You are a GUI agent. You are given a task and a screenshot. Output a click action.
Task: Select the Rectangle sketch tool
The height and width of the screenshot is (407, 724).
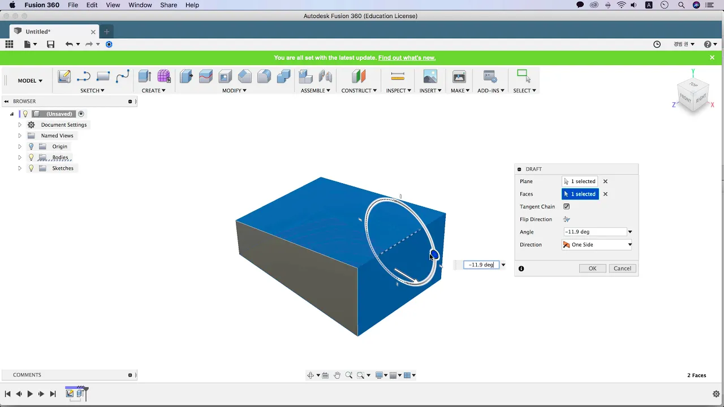click(103, 76)
